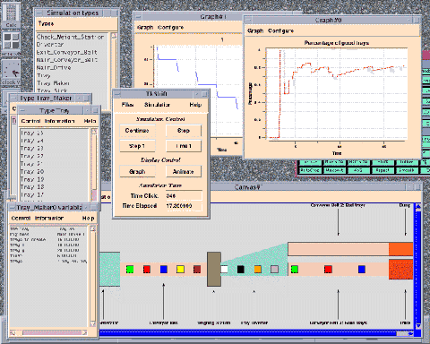Click the Time 1 button
Viewport: 430px width, 344px height.
(x=184, y=146)
